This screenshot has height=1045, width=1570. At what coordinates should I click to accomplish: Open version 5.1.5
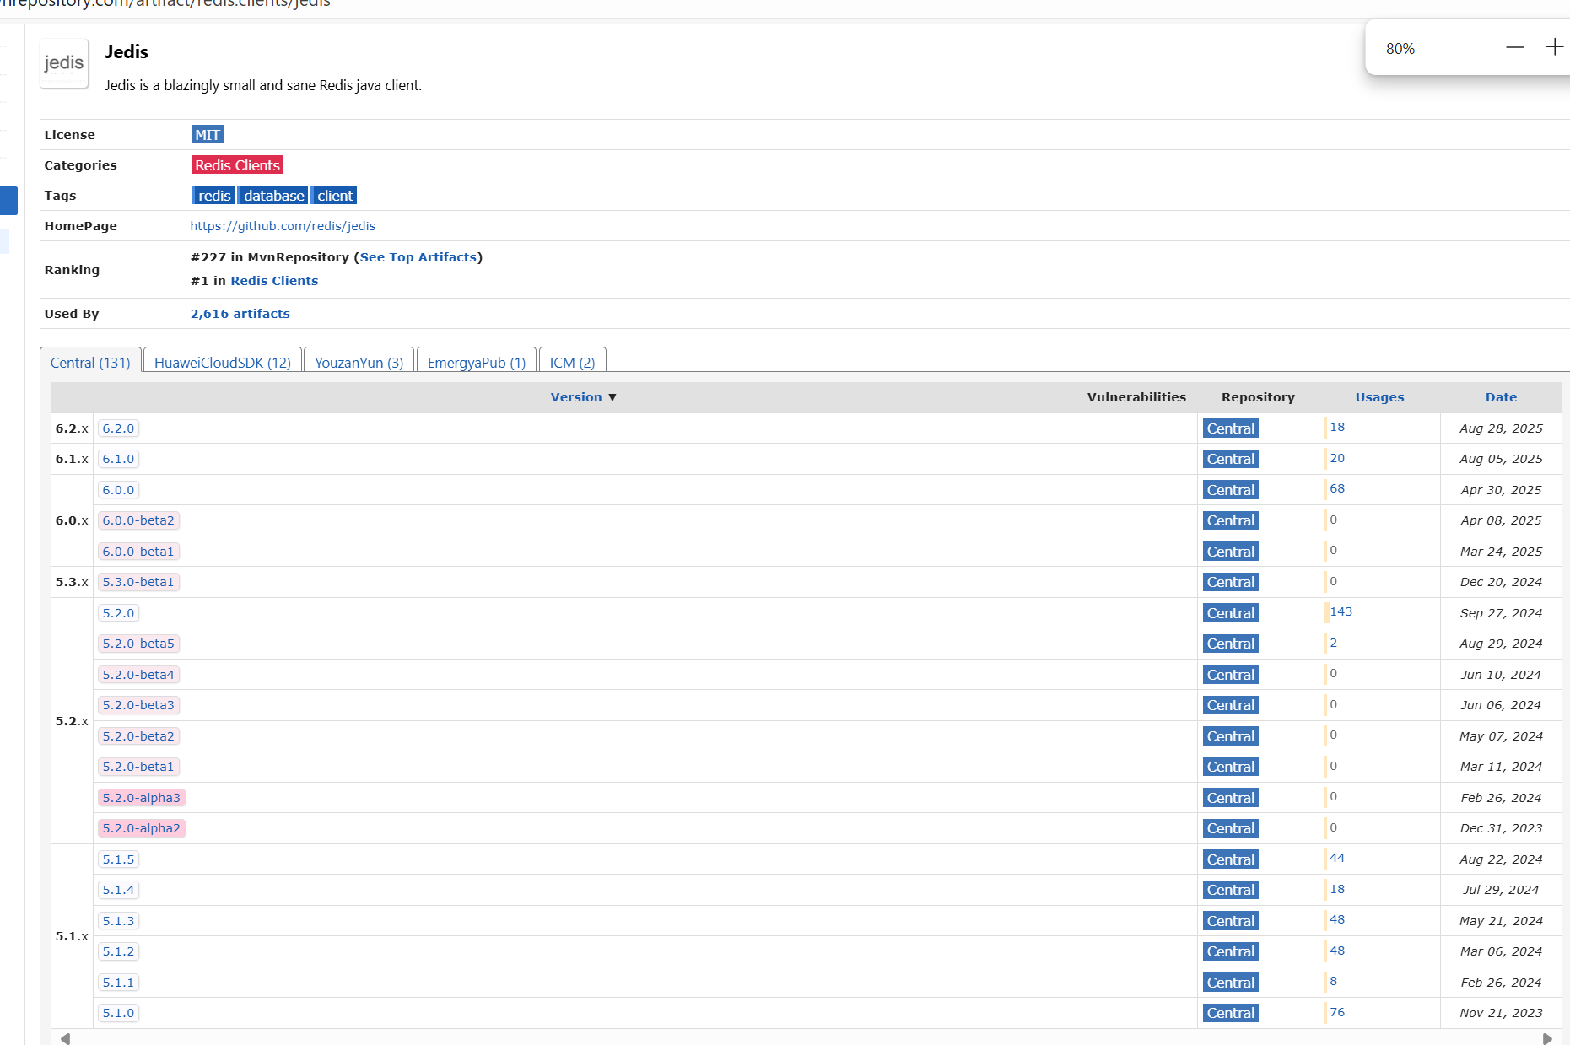118,859
